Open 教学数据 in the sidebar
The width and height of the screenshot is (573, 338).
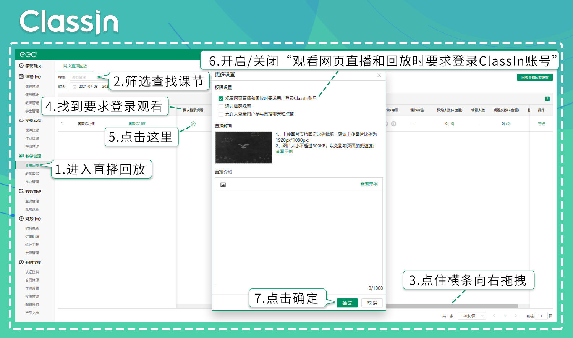pyautogui.click(x=32, y=174)
